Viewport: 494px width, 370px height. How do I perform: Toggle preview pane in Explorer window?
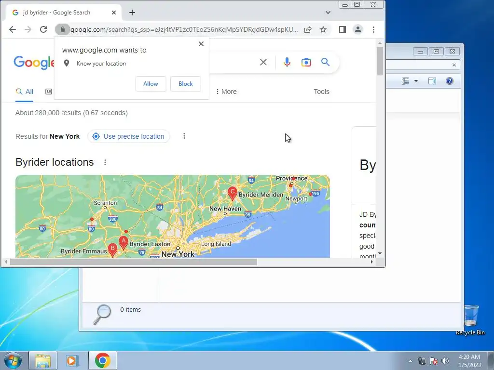(432, 81)
